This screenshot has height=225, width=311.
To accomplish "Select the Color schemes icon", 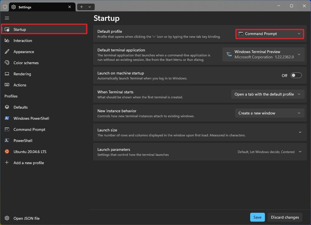I will point(7,63).
